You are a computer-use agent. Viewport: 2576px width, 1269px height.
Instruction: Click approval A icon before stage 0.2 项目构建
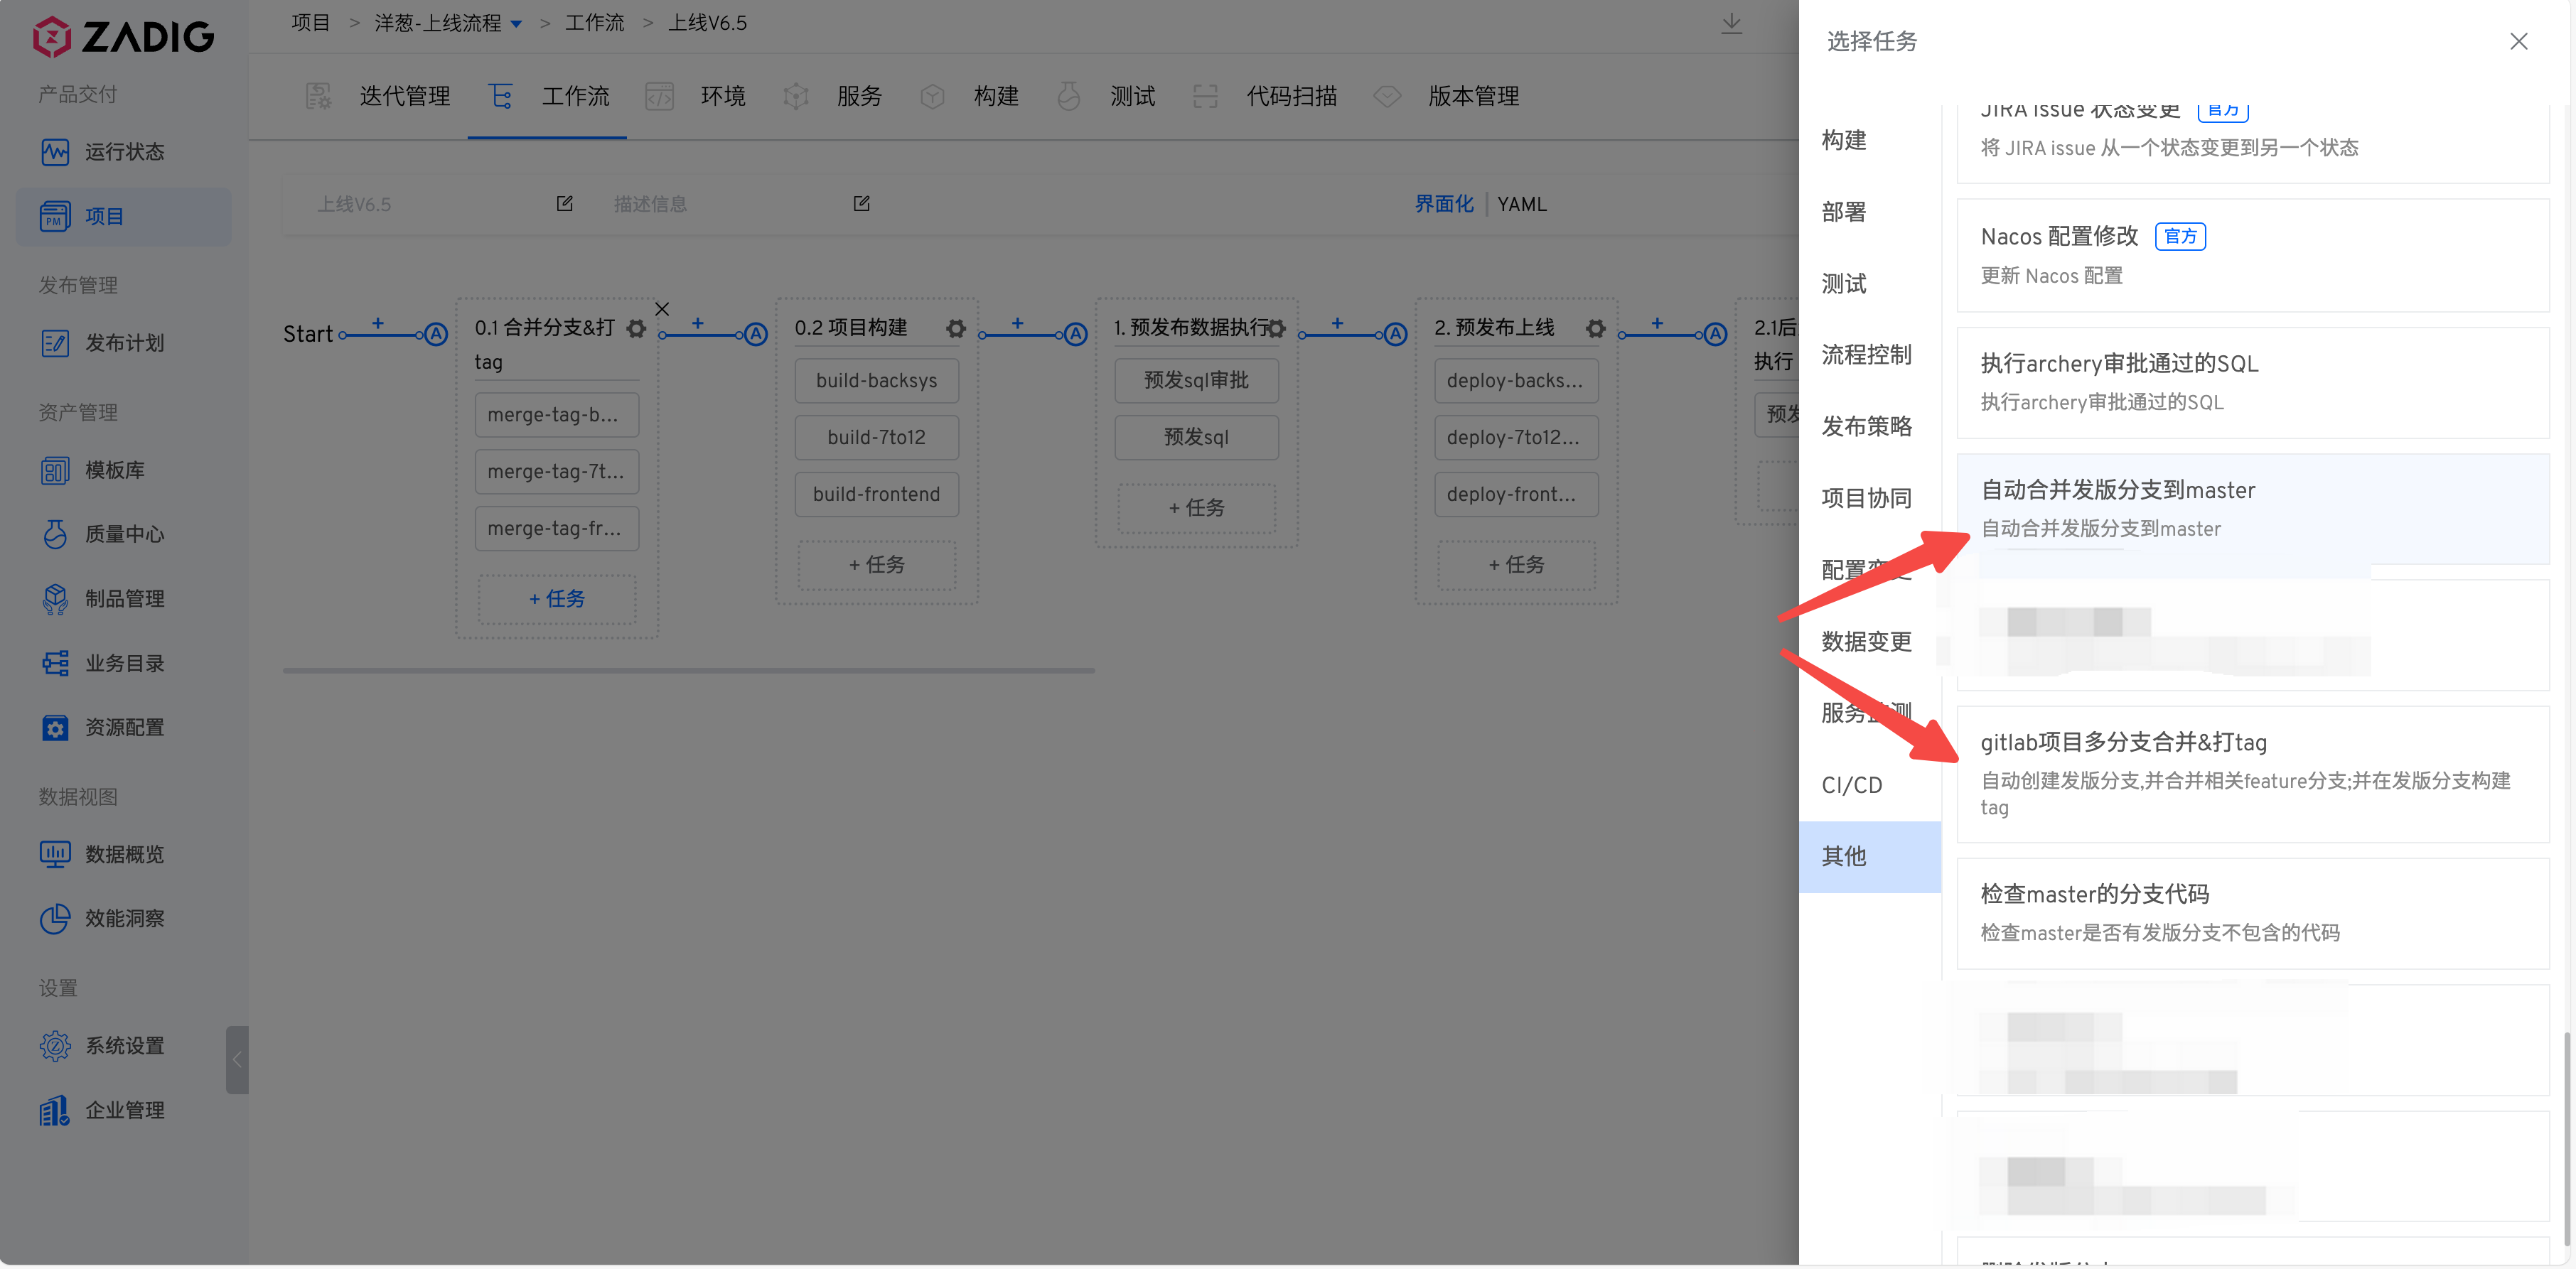(x=757, y=335)
